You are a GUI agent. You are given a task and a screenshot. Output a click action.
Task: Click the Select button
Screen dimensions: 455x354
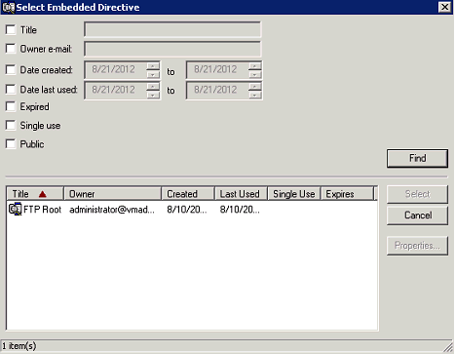pos(417,194)
